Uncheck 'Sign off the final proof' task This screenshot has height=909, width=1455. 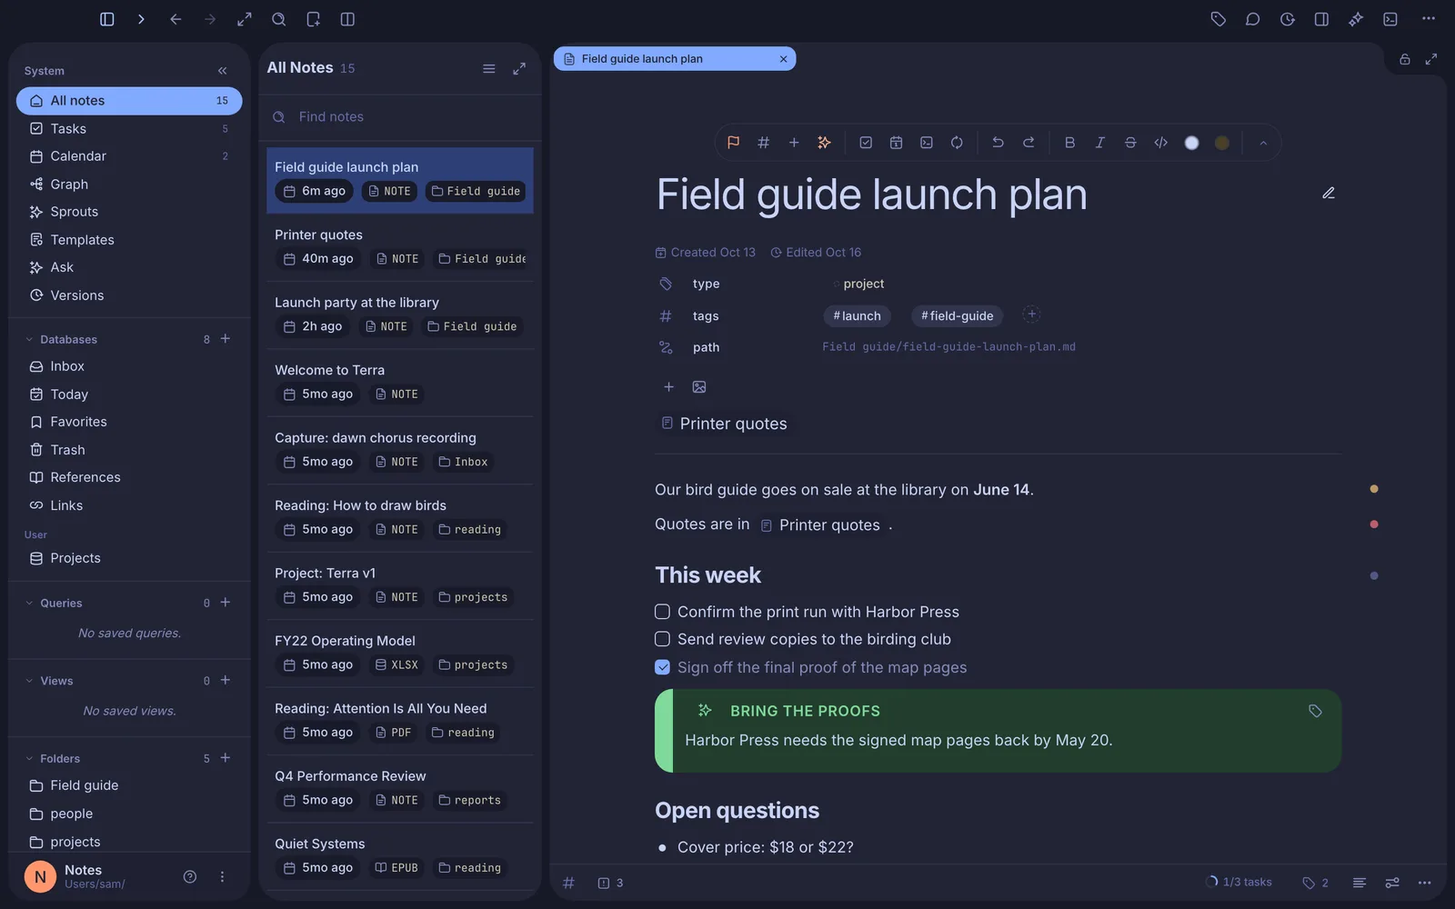point(662,667)
